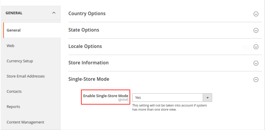The image size is (265, 130).
Task: Open the General tab in sidebar
Action: click(14, 30)
